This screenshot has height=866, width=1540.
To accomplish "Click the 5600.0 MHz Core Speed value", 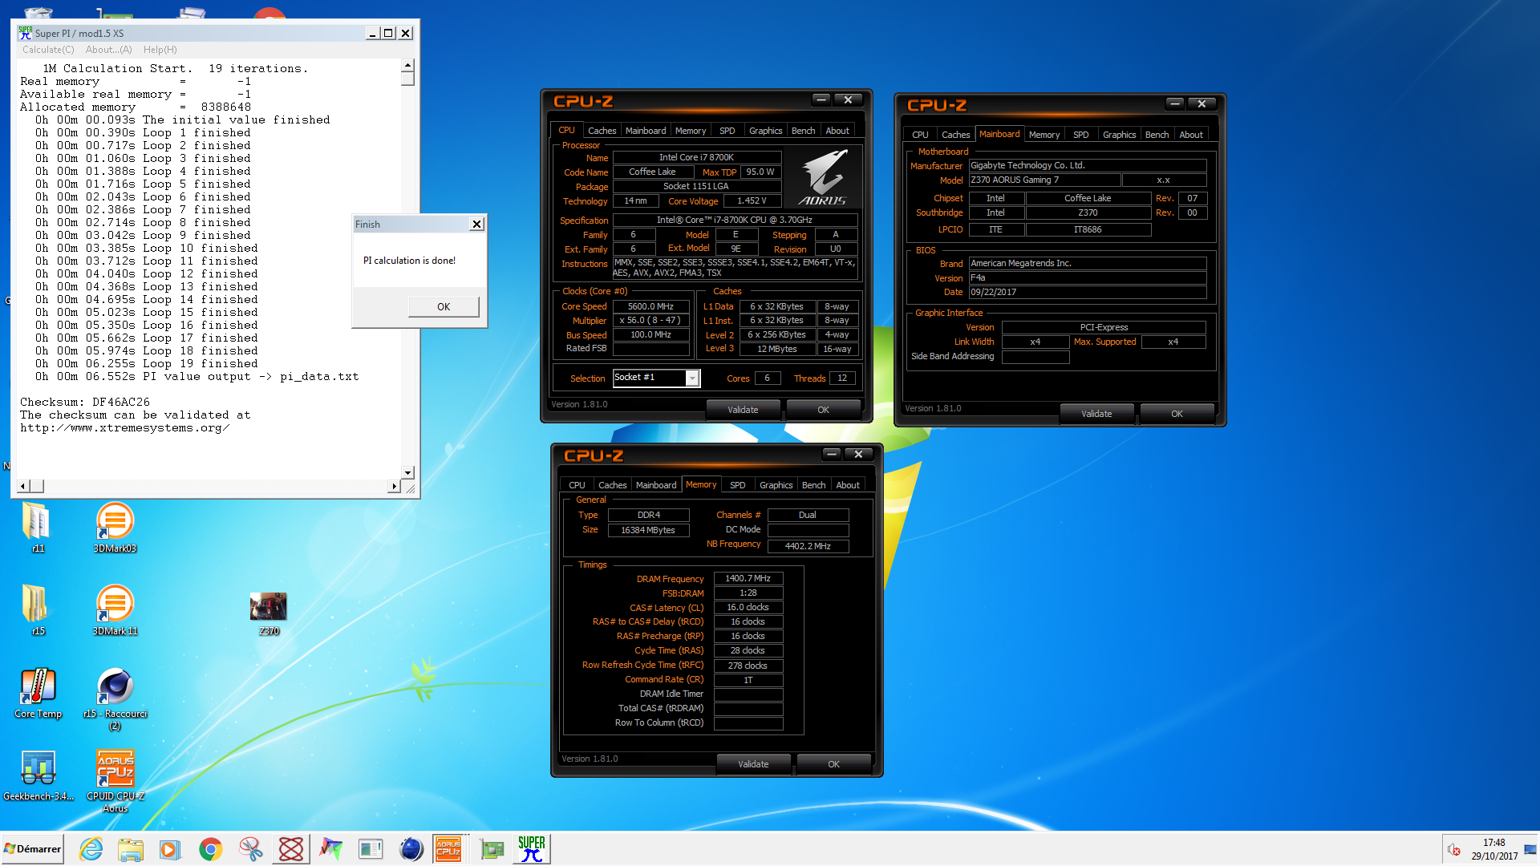I will click(x=650, y=306).
